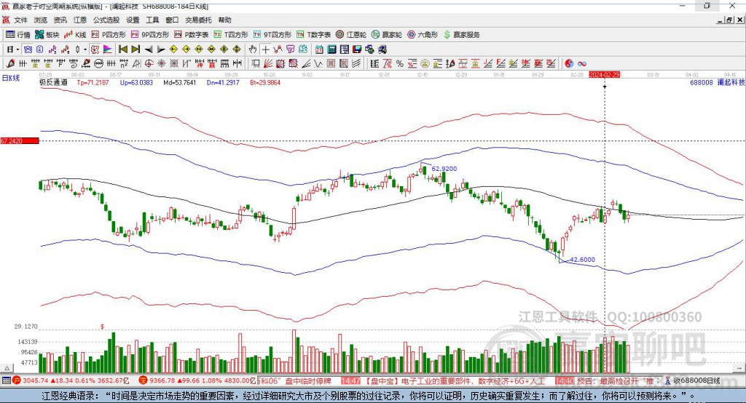The width and height of the screenshot is (746, 403).
Task: Switch to K线 chart view
Action: point(75,35)
